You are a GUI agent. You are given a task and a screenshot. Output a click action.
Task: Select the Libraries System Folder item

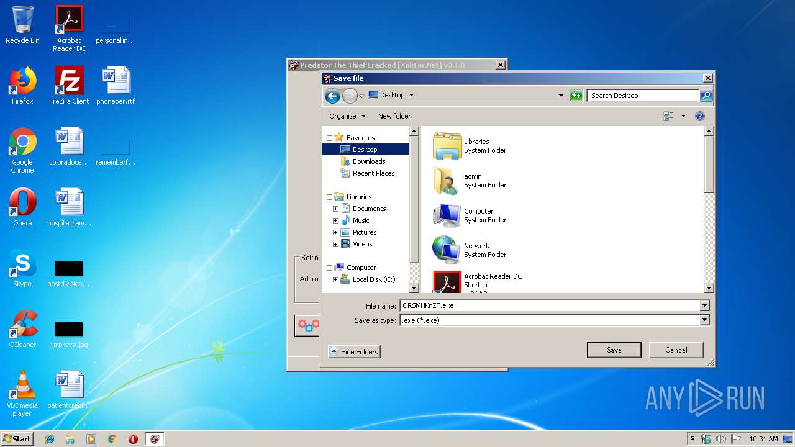(x=470, y=146)
